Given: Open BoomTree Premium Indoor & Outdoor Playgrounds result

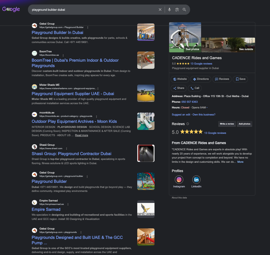Looking at the screenshot, I should click(75, 63).
